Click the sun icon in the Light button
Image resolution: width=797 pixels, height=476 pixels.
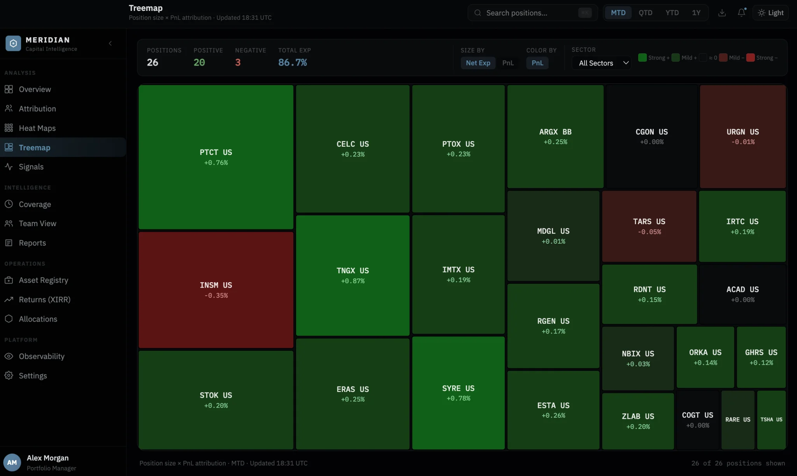point(762,13)
